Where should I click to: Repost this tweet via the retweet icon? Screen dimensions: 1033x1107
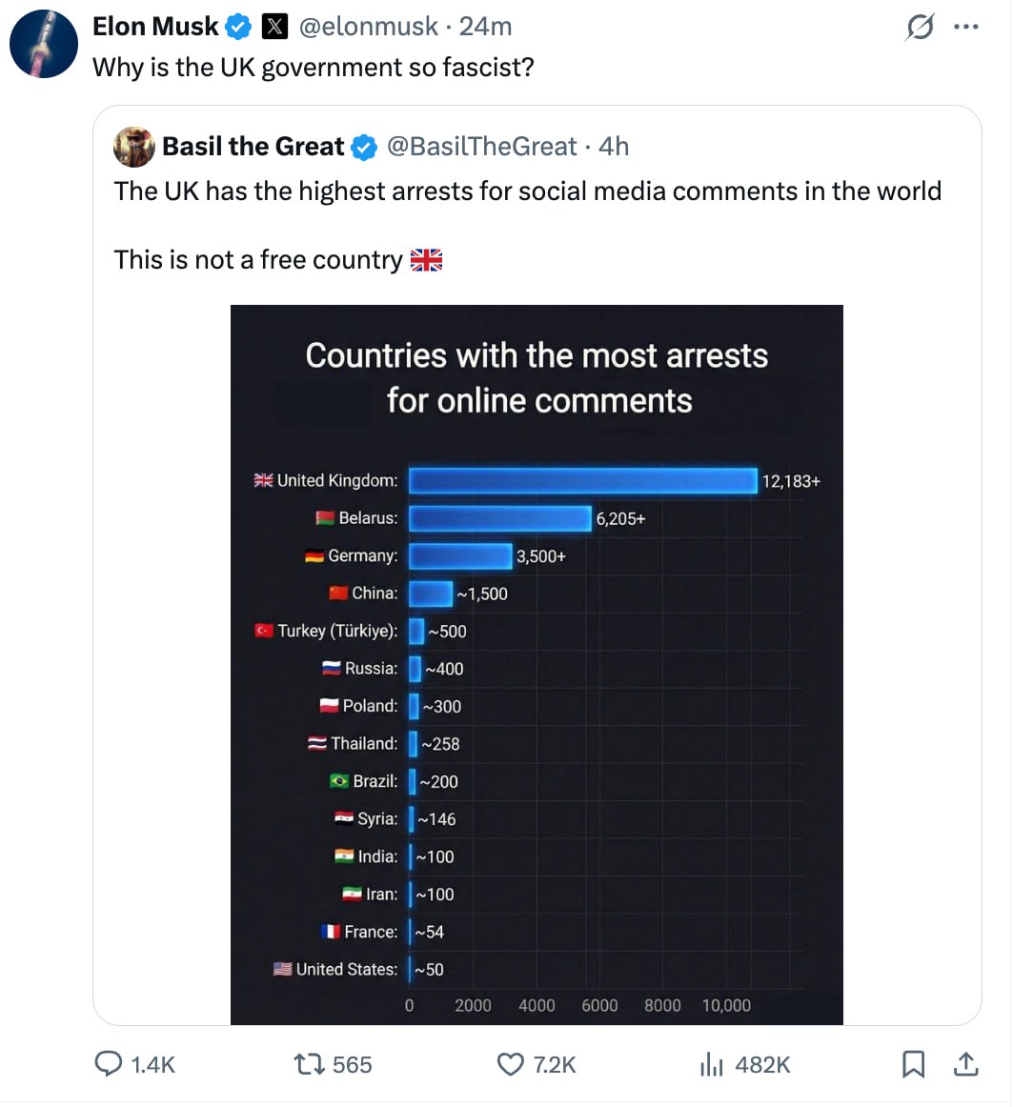point(307,1063)
